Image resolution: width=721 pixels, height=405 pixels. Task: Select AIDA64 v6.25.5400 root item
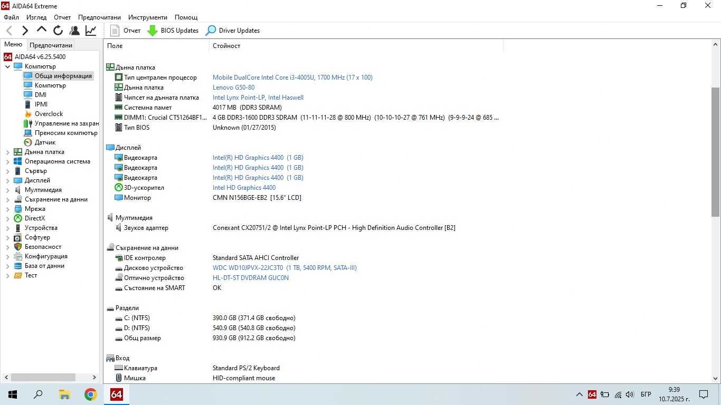tap(35, 57)
